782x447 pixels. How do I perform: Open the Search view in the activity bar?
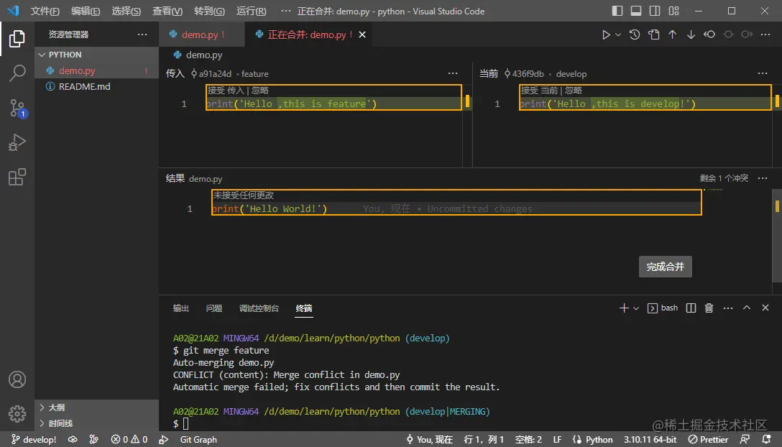pyautogui.click(x=17, y=73)
